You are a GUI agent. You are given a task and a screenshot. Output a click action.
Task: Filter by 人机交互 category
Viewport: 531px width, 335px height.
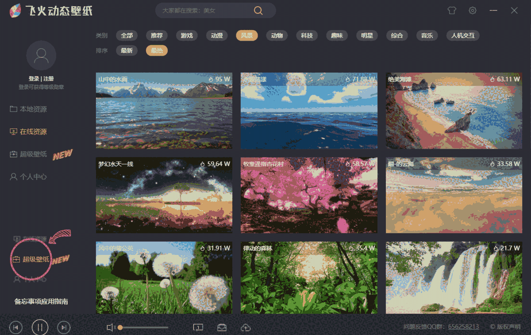point(463,35)
